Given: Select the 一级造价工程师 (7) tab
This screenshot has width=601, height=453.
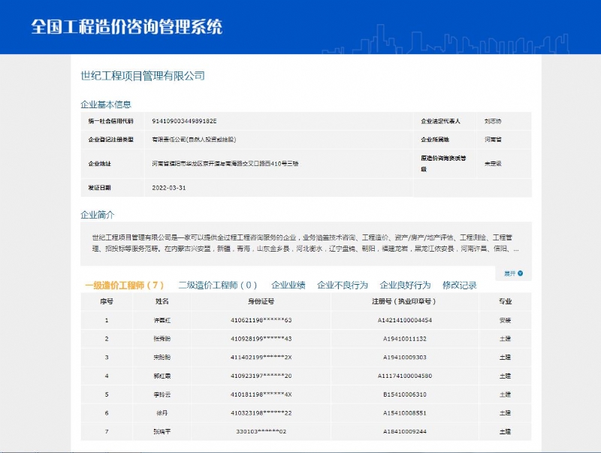Looking at the screenshot, I should point(125,285).
